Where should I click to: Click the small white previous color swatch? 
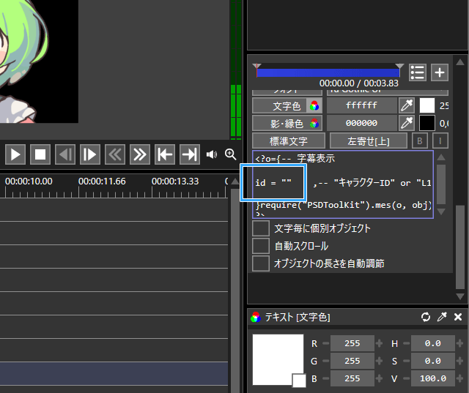tap(299, 381)
